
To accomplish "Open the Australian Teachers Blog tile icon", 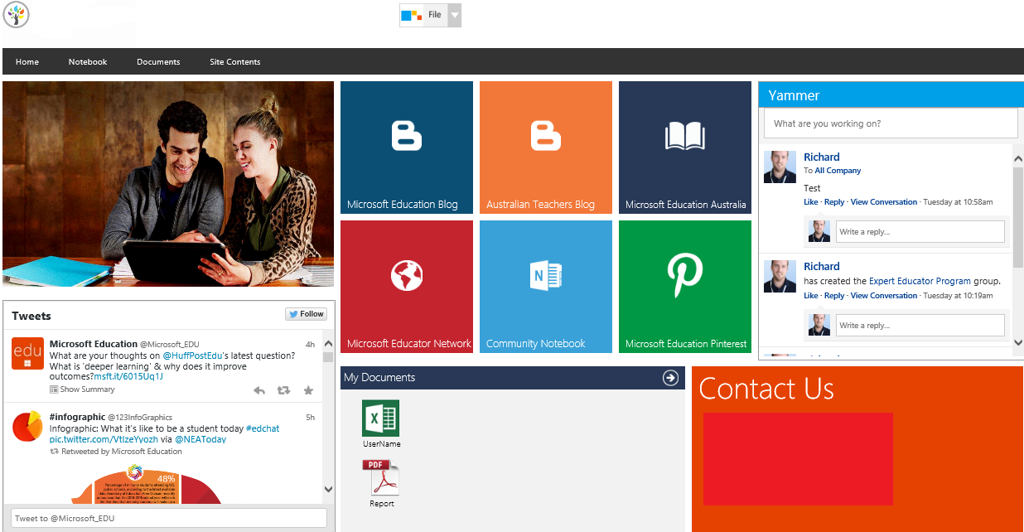I will coord(546,137).
